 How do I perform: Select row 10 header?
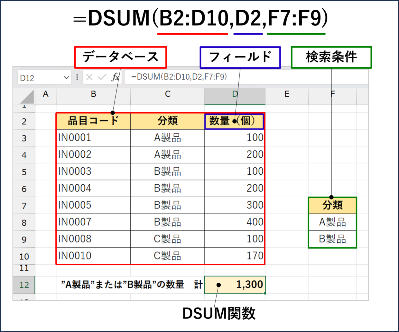point(24,256)
